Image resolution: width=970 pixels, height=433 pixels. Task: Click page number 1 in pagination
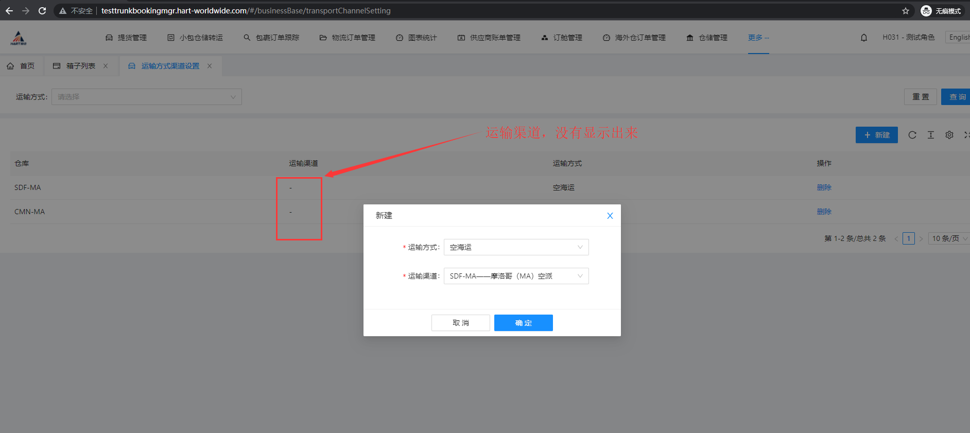[909, 238]
